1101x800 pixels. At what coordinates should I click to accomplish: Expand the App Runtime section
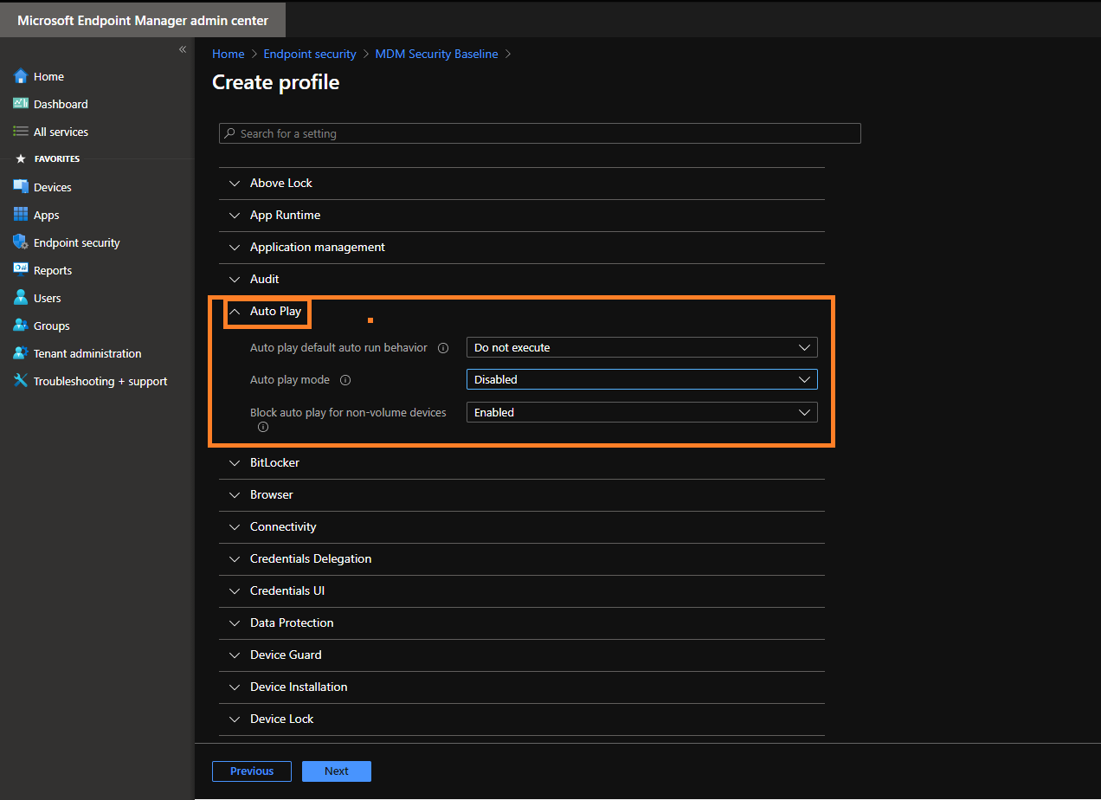522,216
